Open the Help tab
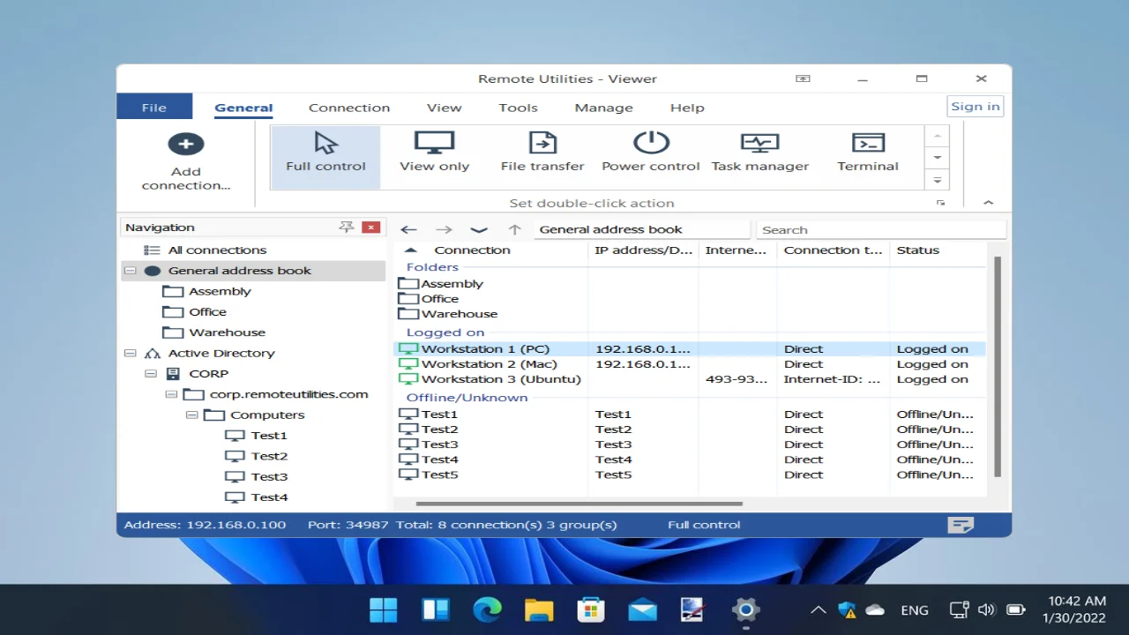The width and height of the screenshot is (1129, 635). point(687,108)
